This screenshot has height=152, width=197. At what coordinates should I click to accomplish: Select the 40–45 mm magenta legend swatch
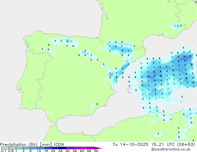coord(84,148)
